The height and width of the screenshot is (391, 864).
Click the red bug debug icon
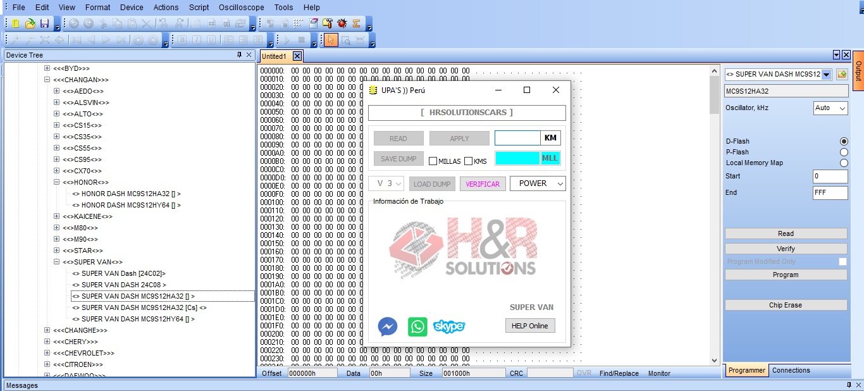(342, 23)
